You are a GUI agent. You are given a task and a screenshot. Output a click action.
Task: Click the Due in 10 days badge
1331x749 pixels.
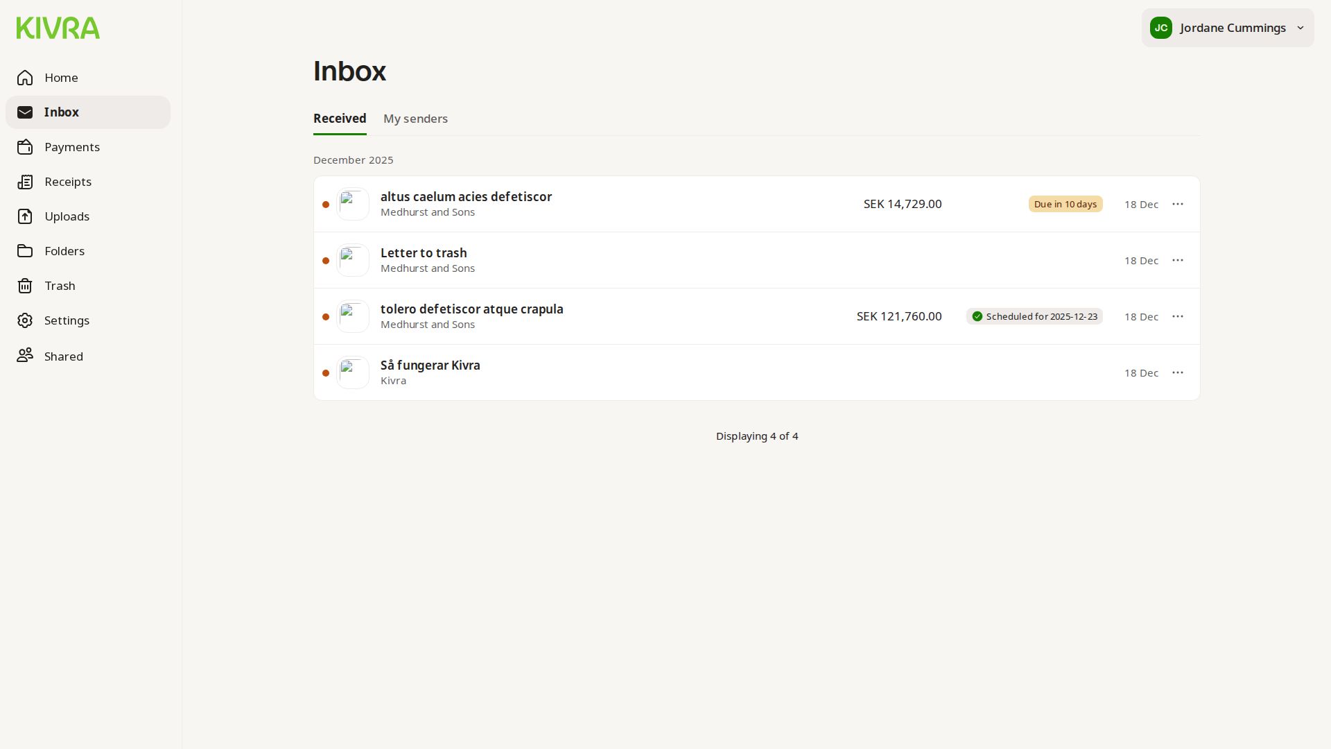(1065, 204)
